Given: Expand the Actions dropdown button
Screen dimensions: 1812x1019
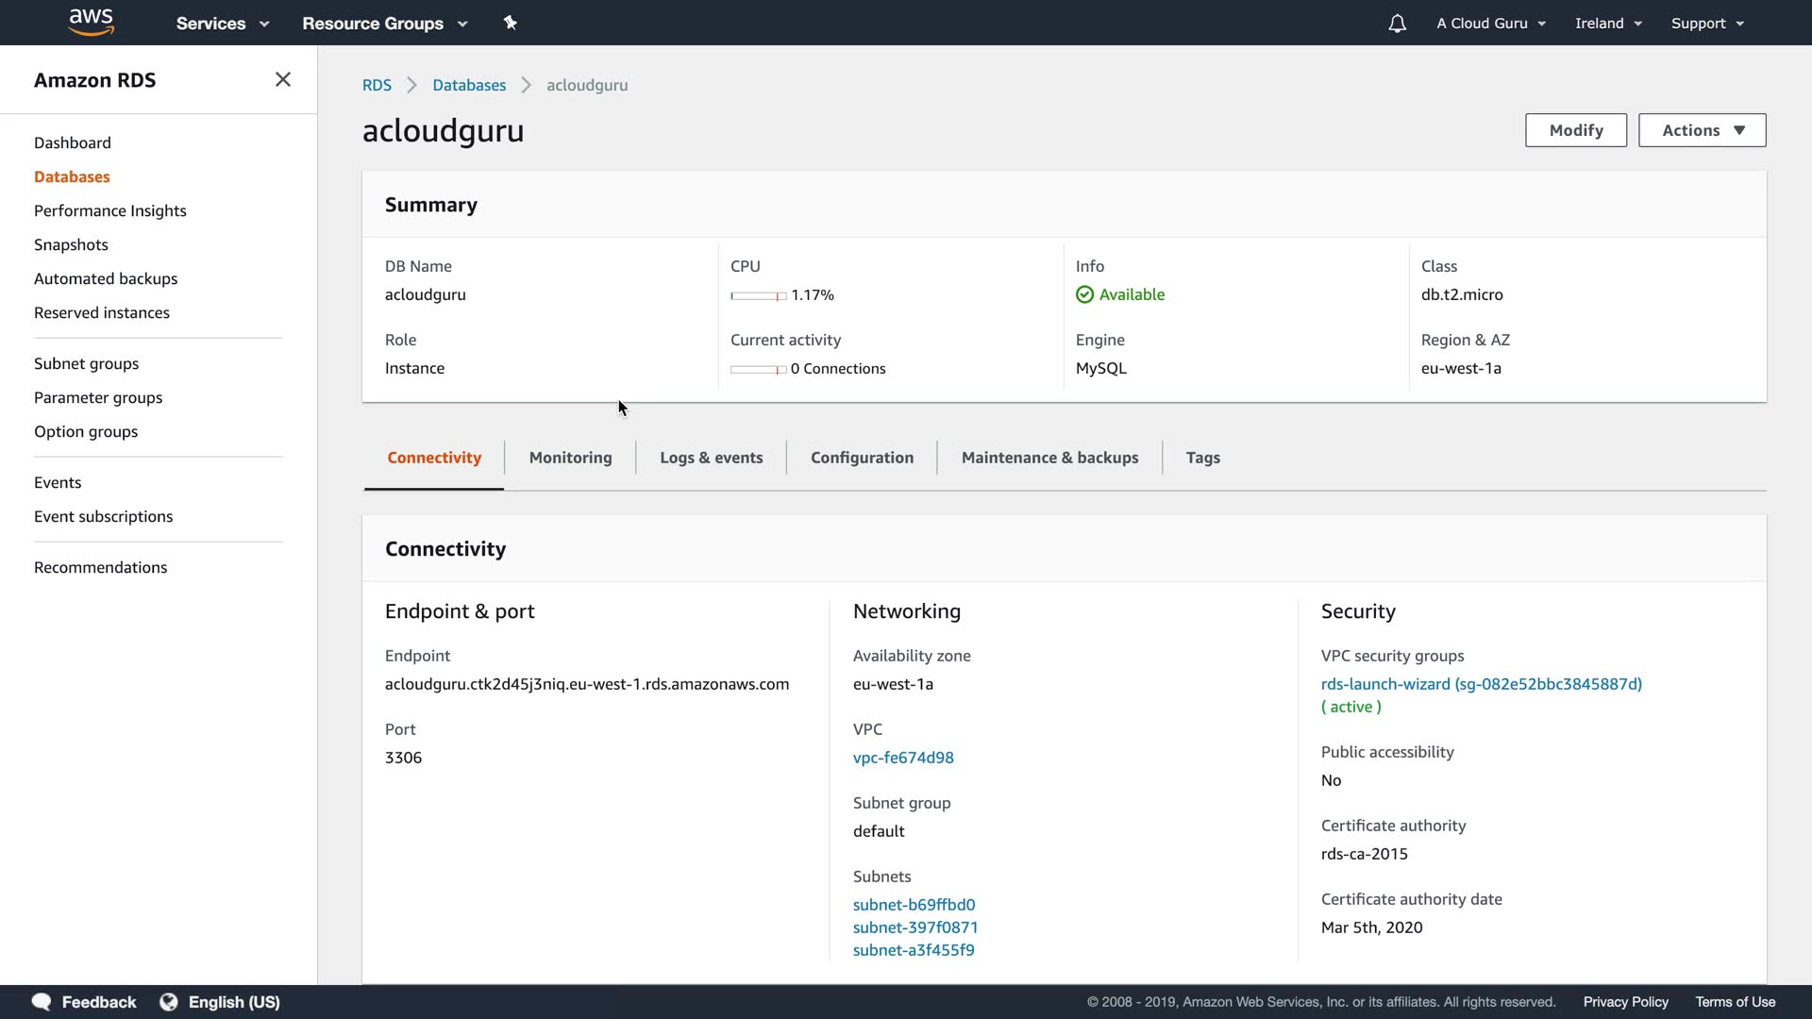Looking at the screenshot, I should click(x=1702, y=130).
